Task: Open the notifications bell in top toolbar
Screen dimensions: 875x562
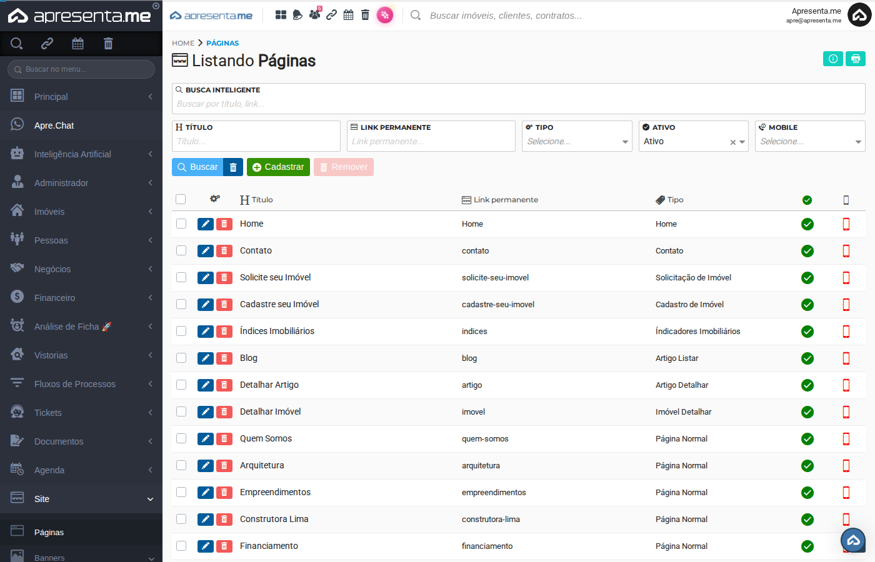Action: pyautogui.click(x=297, y=15)
